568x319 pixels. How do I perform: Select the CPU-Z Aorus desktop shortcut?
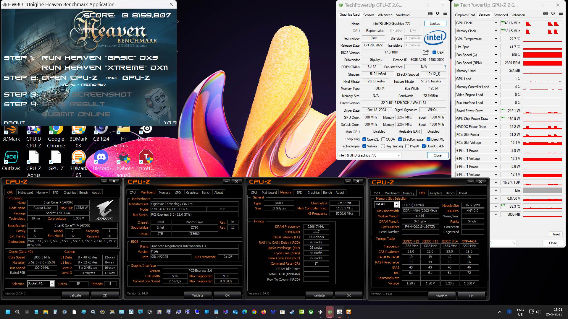coord(34,164)
